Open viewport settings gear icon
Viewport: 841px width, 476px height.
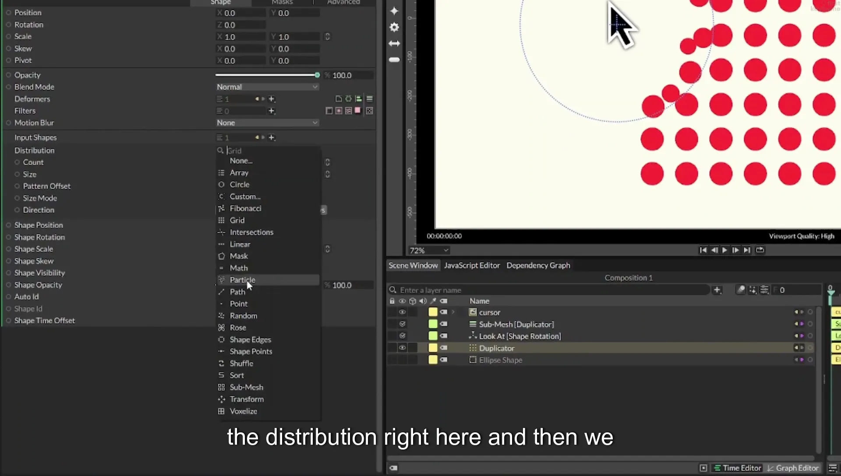pos(394,27)
